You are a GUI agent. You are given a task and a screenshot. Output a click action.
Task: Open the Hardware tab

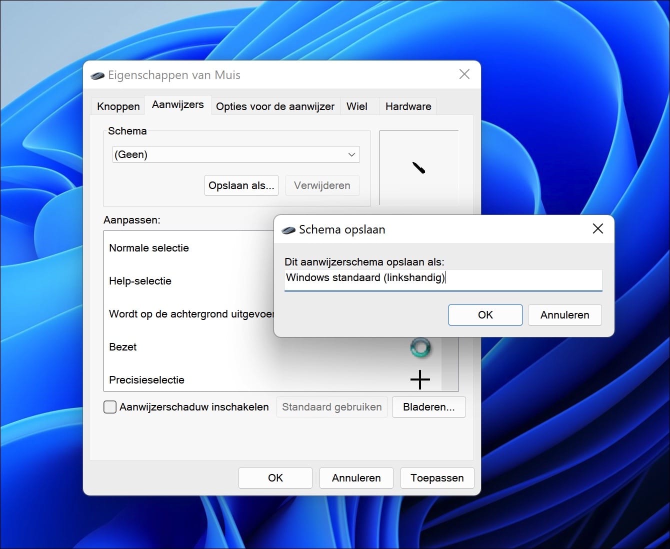coord(407,106)
